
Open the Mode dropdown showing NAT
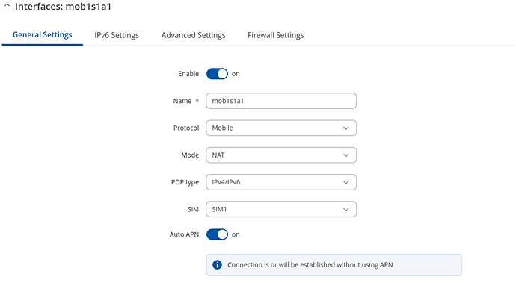[x=281, y=155]
